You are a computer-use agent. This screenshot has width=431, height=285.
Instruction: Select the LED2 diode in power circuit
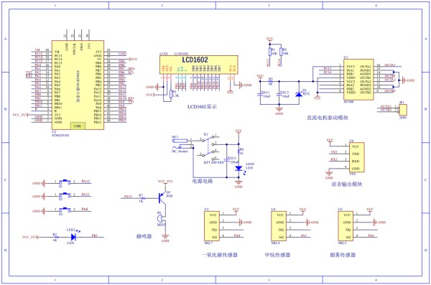click(238, 168)
